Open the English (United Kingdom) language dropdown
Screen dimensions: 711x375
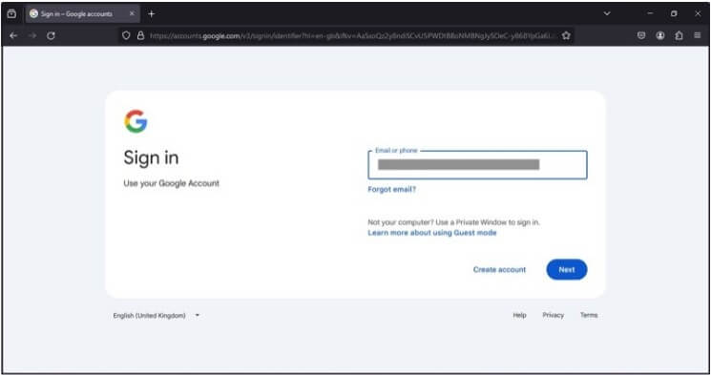point(157,315)
